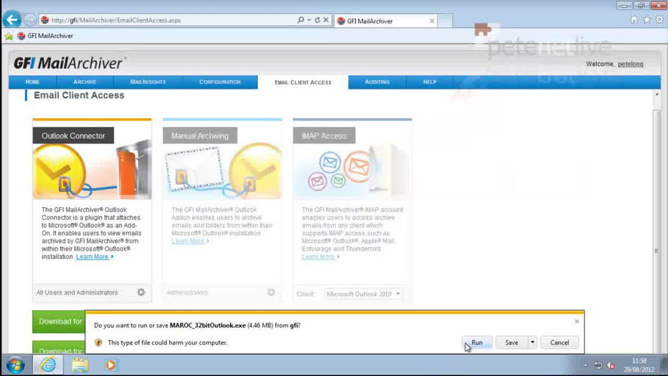Click settings gear for All Users and Administrators
Viewport: 668px width, 376px height.
click(x=141, y=292)
